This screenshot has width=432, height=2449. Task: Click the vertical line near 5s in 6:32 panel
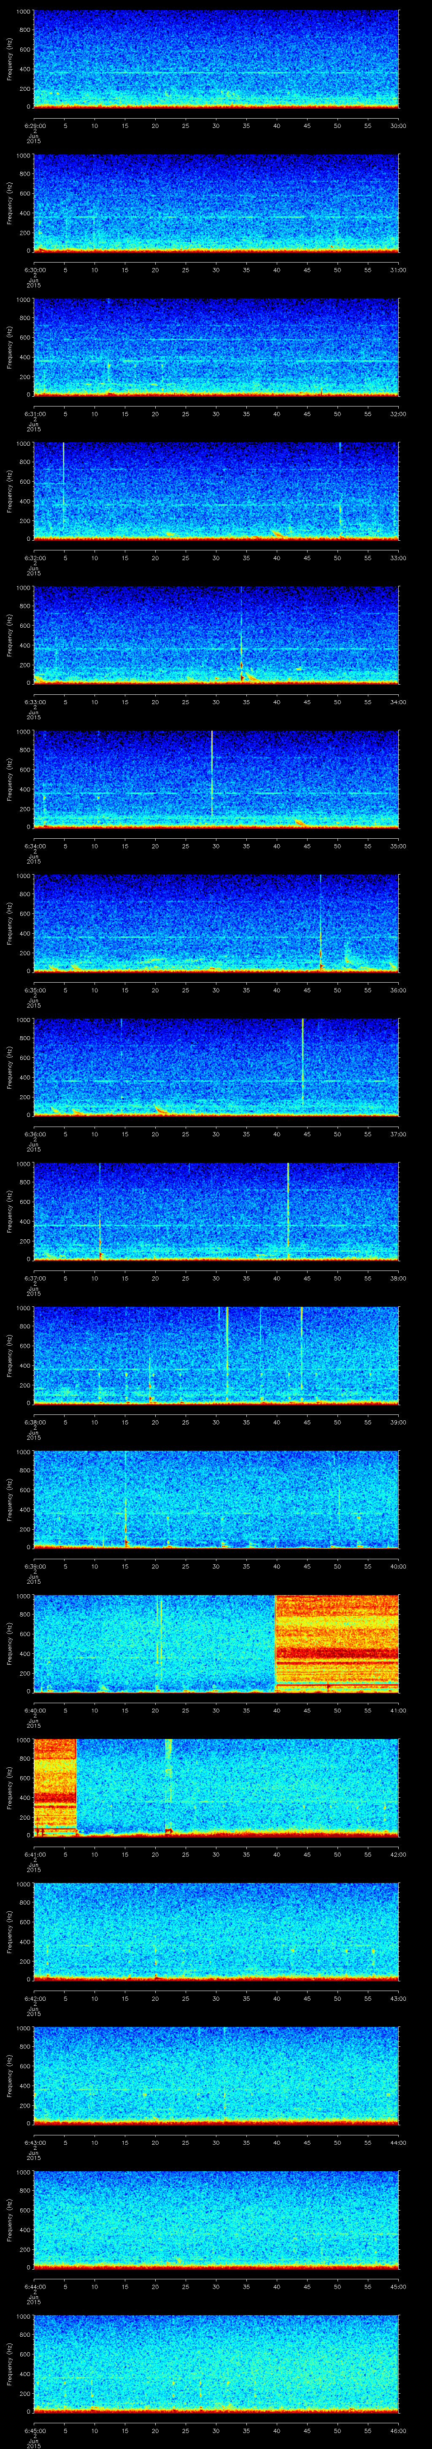64,487
